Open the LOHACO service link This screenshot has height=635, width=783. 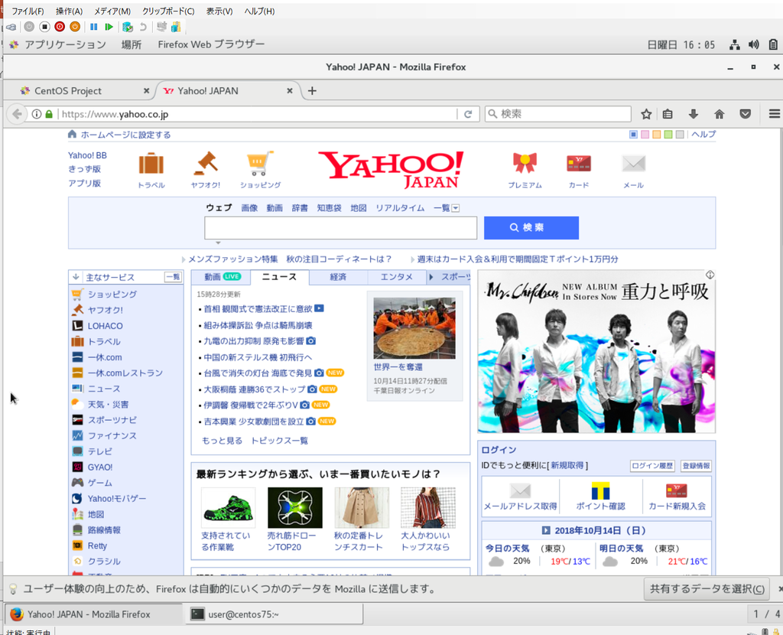tap(105, 326)
